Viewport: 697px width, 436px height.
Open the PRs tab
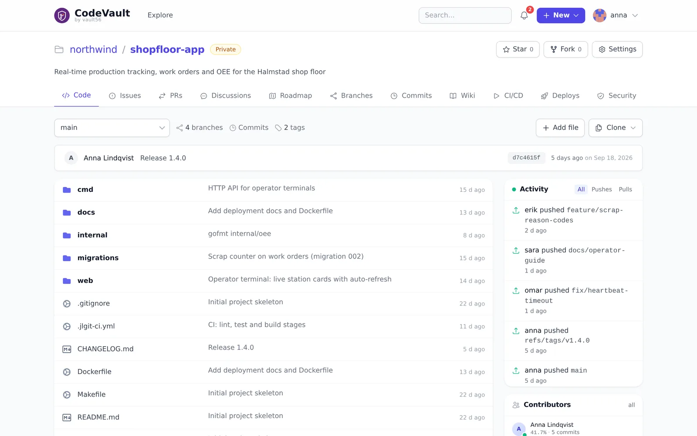click(171, 95)
